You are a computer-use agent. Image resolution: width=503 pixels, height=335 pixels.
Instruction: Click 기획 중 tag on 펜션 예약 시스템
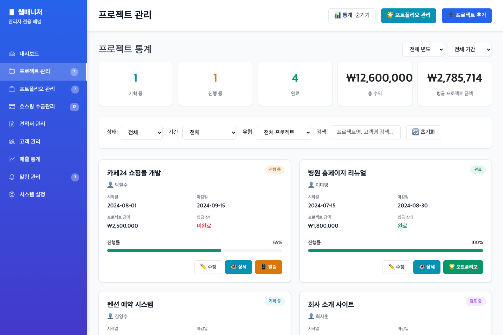(275, 301)
